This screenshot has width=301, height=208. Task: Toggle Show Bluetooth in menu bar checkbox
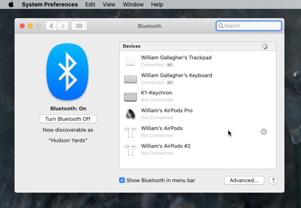pos(122,180)
